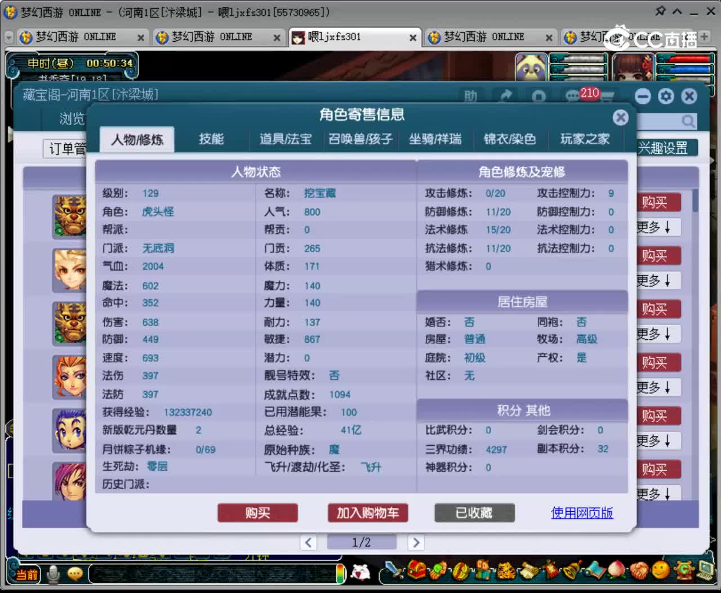Open the gear settings icon in 藏宝阁 header
The width and height of the screenshot is (721, 593).
pos(666,96)
